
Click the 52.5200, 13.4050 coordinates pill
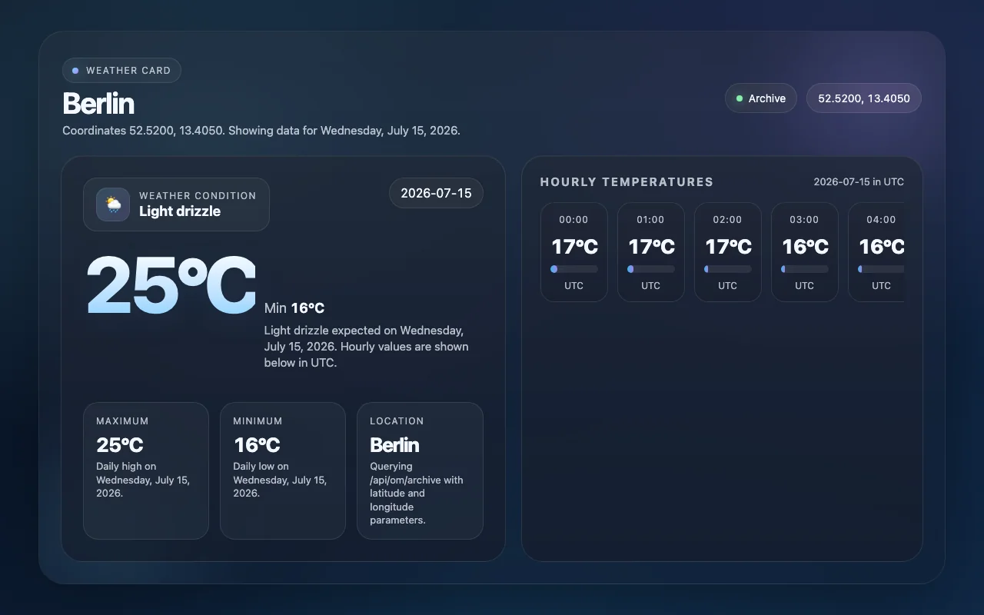pyautogui.click(x=864, y=98)
